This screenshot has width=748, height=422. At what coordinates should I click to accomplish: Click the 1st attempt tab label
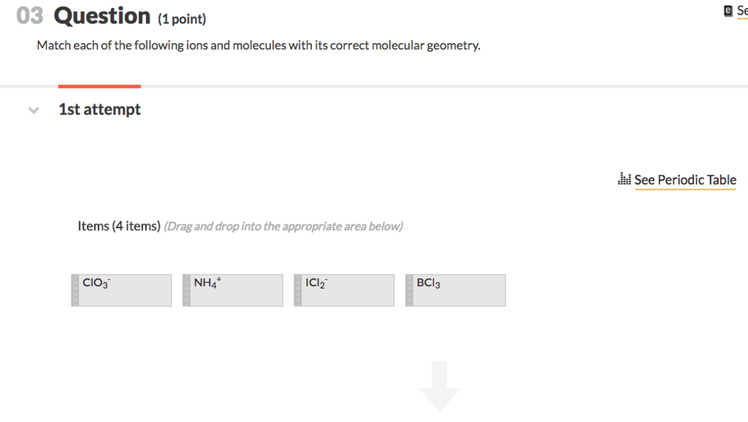tap(99, 110)
